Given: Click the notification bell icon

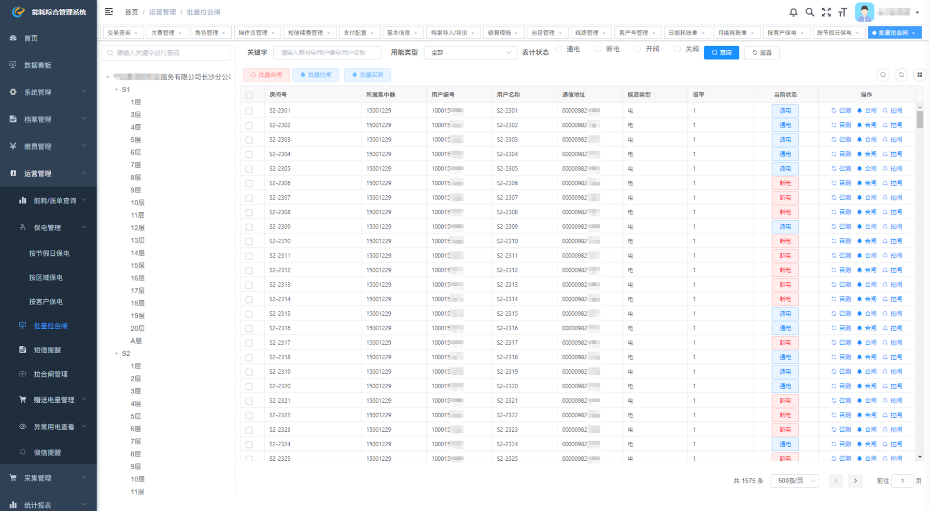Looking at the screenshot, I should 793,12.
